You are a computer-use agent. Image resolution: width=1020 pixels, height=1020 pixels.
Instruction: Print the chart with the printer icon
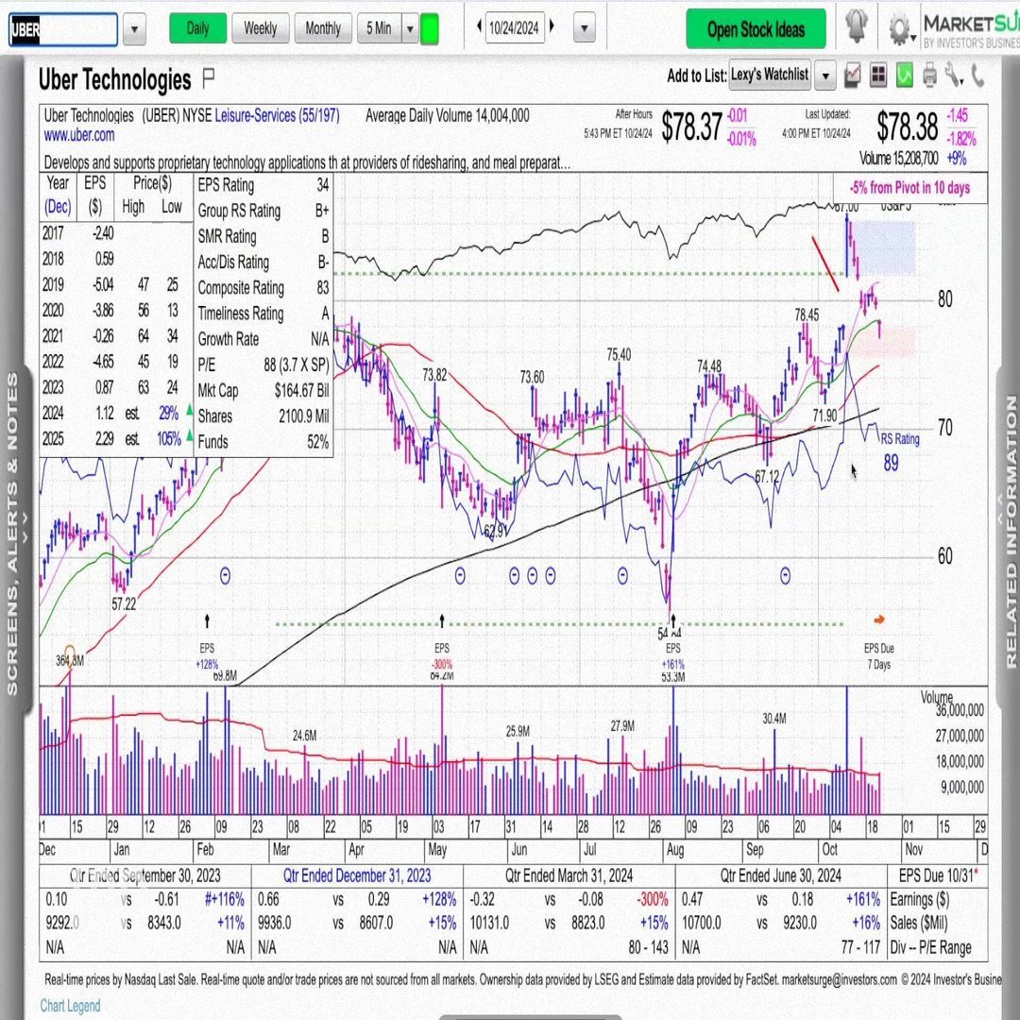pyautogui.click(x=929, y=76)
